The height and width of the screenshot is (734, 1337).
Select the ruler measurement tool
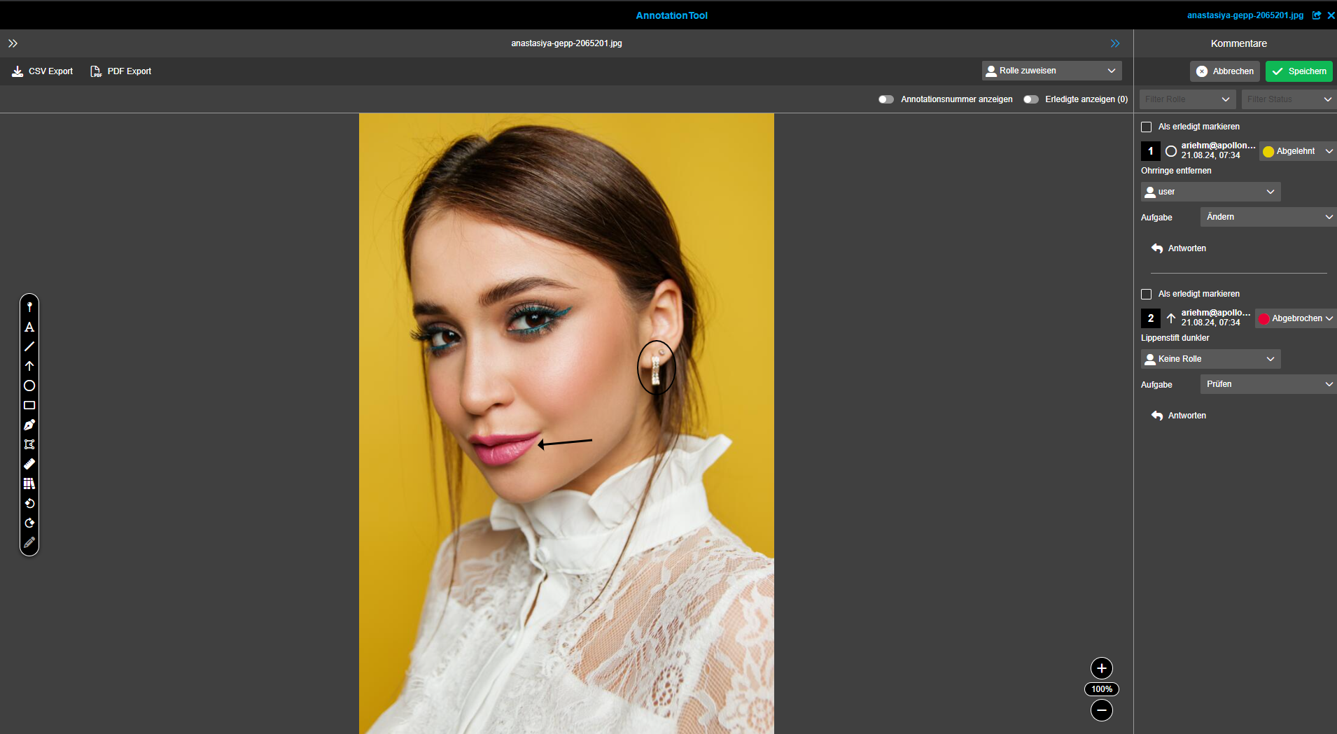pyautogui.click(x=29, y=463)
